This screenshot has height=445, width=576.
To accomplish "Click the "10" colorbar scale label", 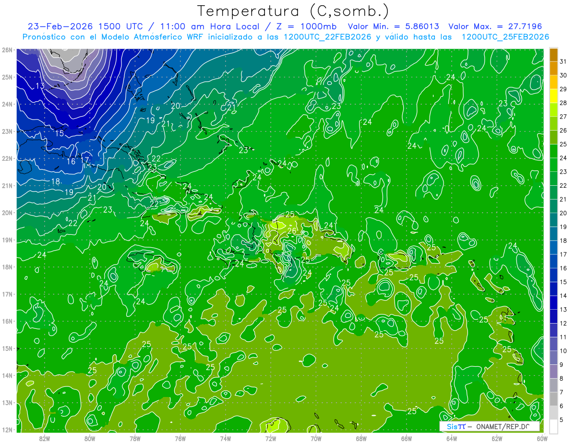I will point(563,351).
